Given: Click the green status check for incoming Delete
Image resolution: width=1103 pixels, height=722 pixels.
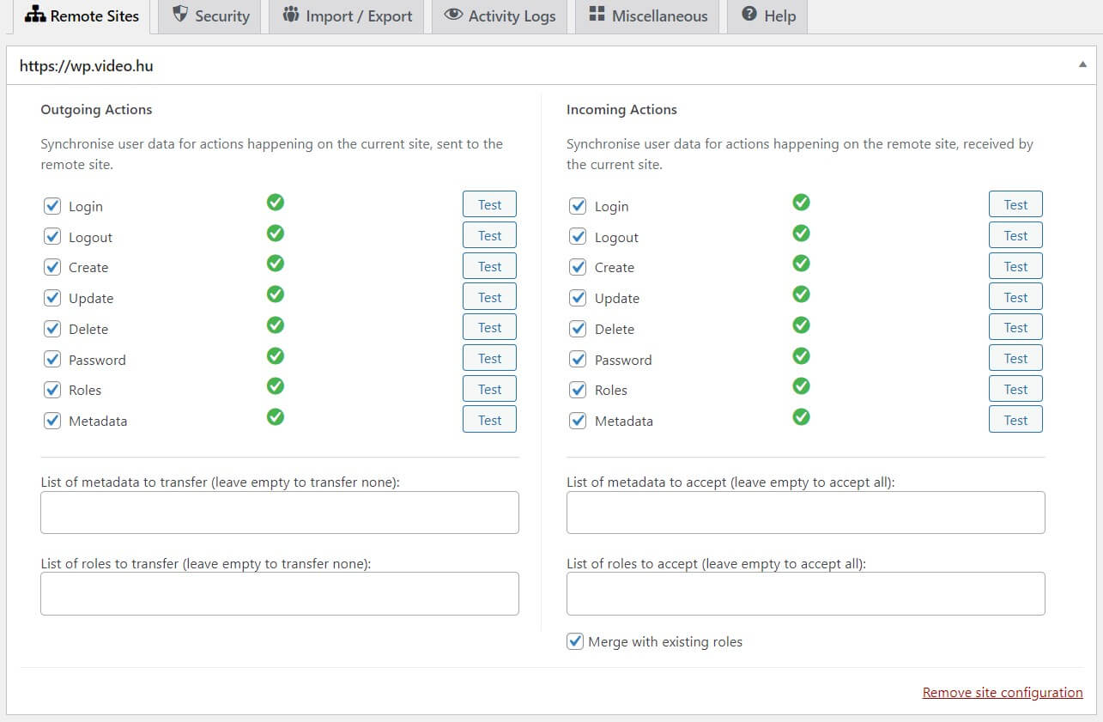Looking at the screenshot, I should [801, 325].
